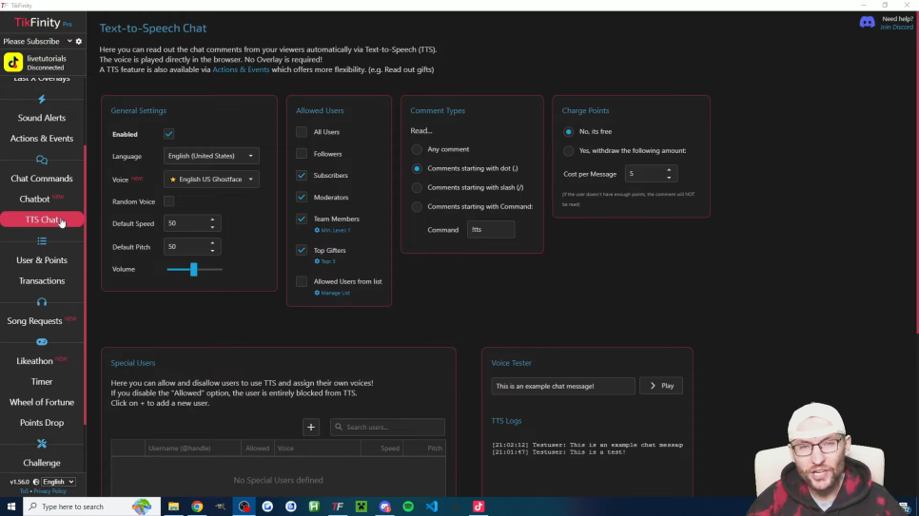The width and height of the screenshot is (919, 516).
Task: Click the TikTok logo for livetutorials profile
Action: pyautogui.click(x=13, y=63)
